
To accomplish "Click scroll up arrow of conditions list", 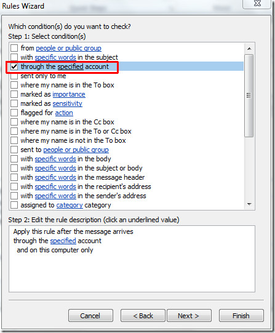I will click(x=249, y=49).
